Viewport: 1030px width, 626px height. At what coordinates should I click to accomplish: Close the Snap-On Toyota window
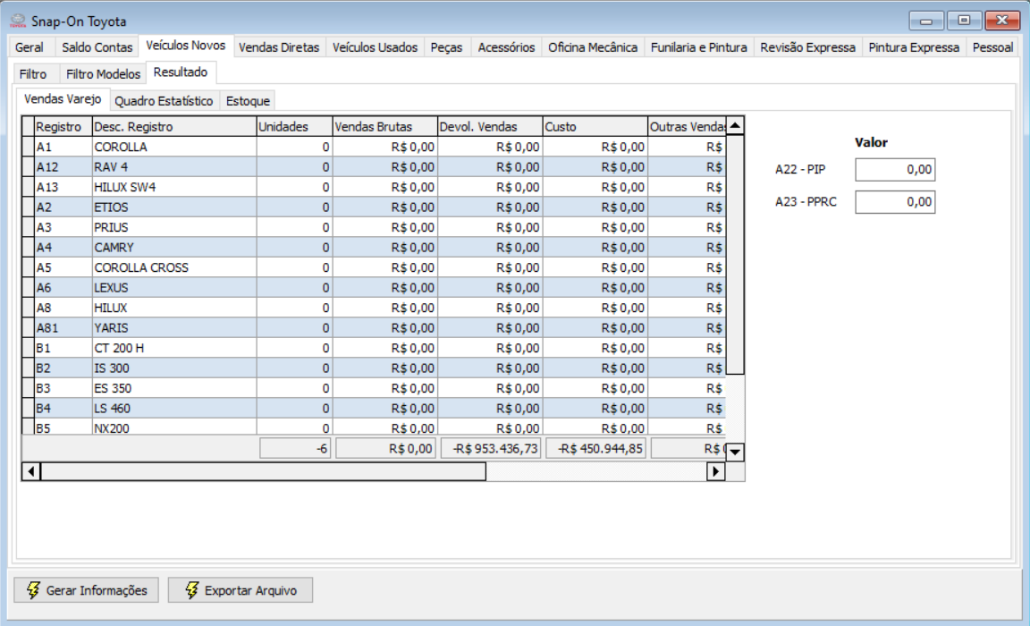tap(1002, 21)
